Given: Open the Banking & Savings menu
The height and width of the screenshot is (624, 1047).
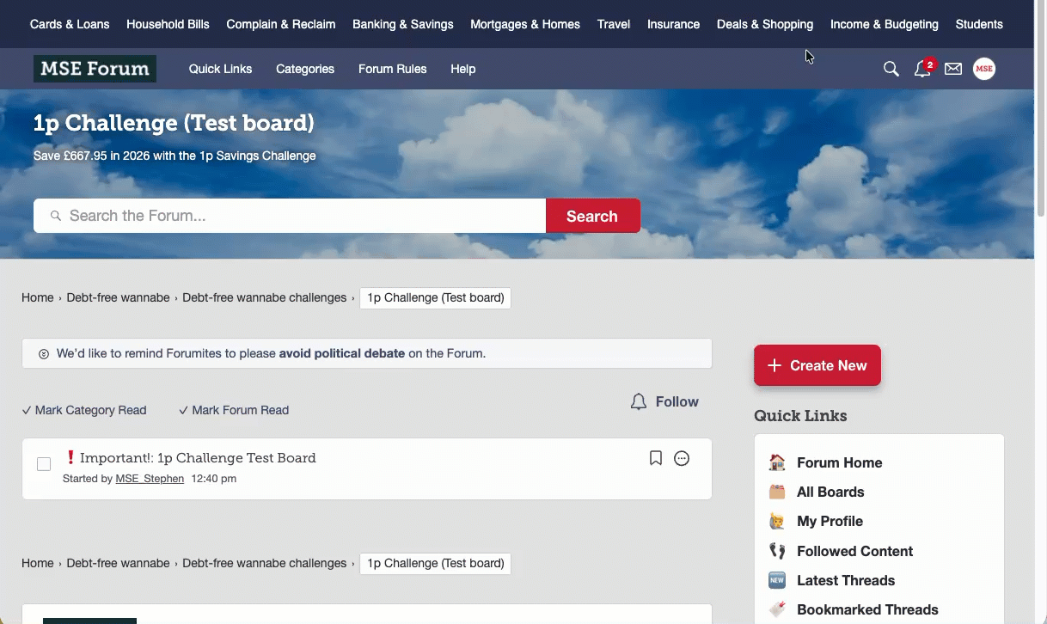Looking at the screenshot, I should [402, 24].
